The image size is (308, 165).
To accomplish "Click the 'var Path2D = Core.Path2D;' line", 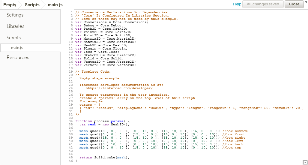I will click(102, 29).
